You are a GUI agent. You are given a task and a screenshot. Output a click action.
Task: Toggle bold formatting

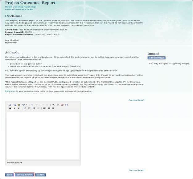(10, 108)
